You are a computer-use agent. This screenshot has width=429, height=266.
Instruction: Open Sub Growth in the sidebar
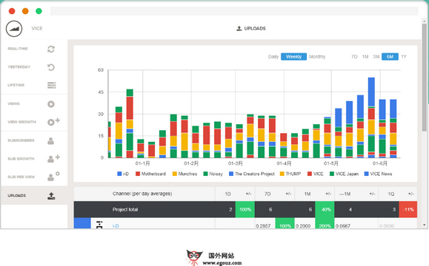(x=34, y=159)
